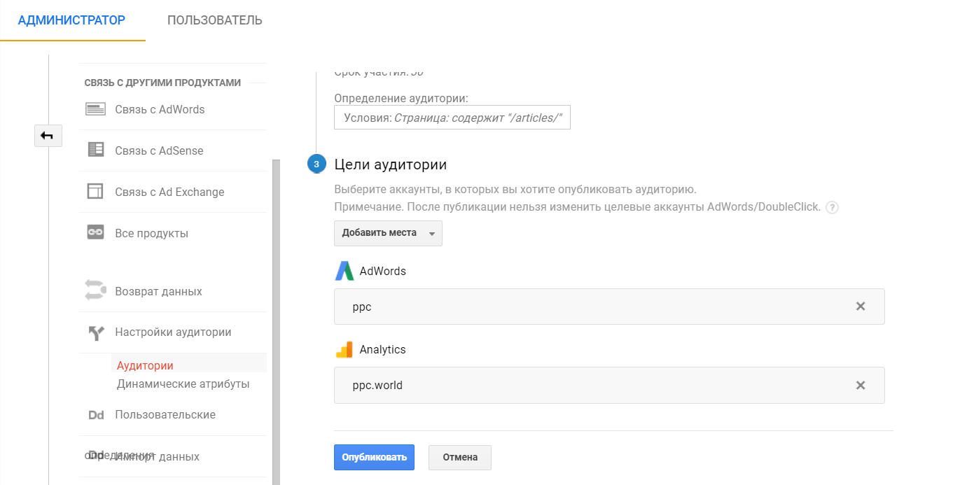The height and width of the screenshot is (485, 960).
Task: Click the Опубликовать button
Action: click(x=374, y=457)
